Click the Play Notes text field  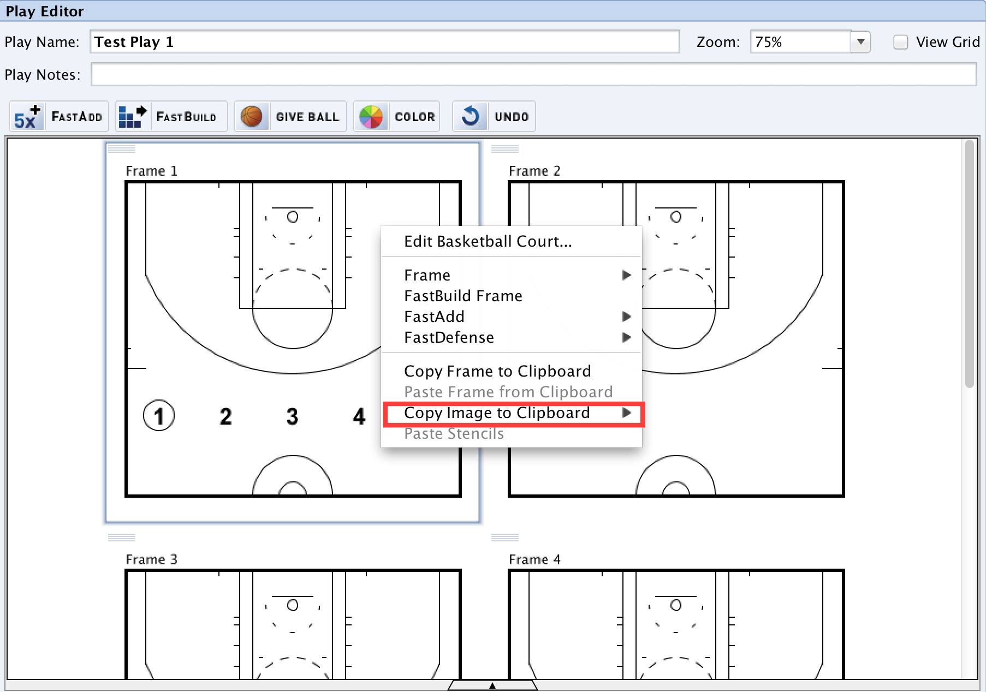533,74
